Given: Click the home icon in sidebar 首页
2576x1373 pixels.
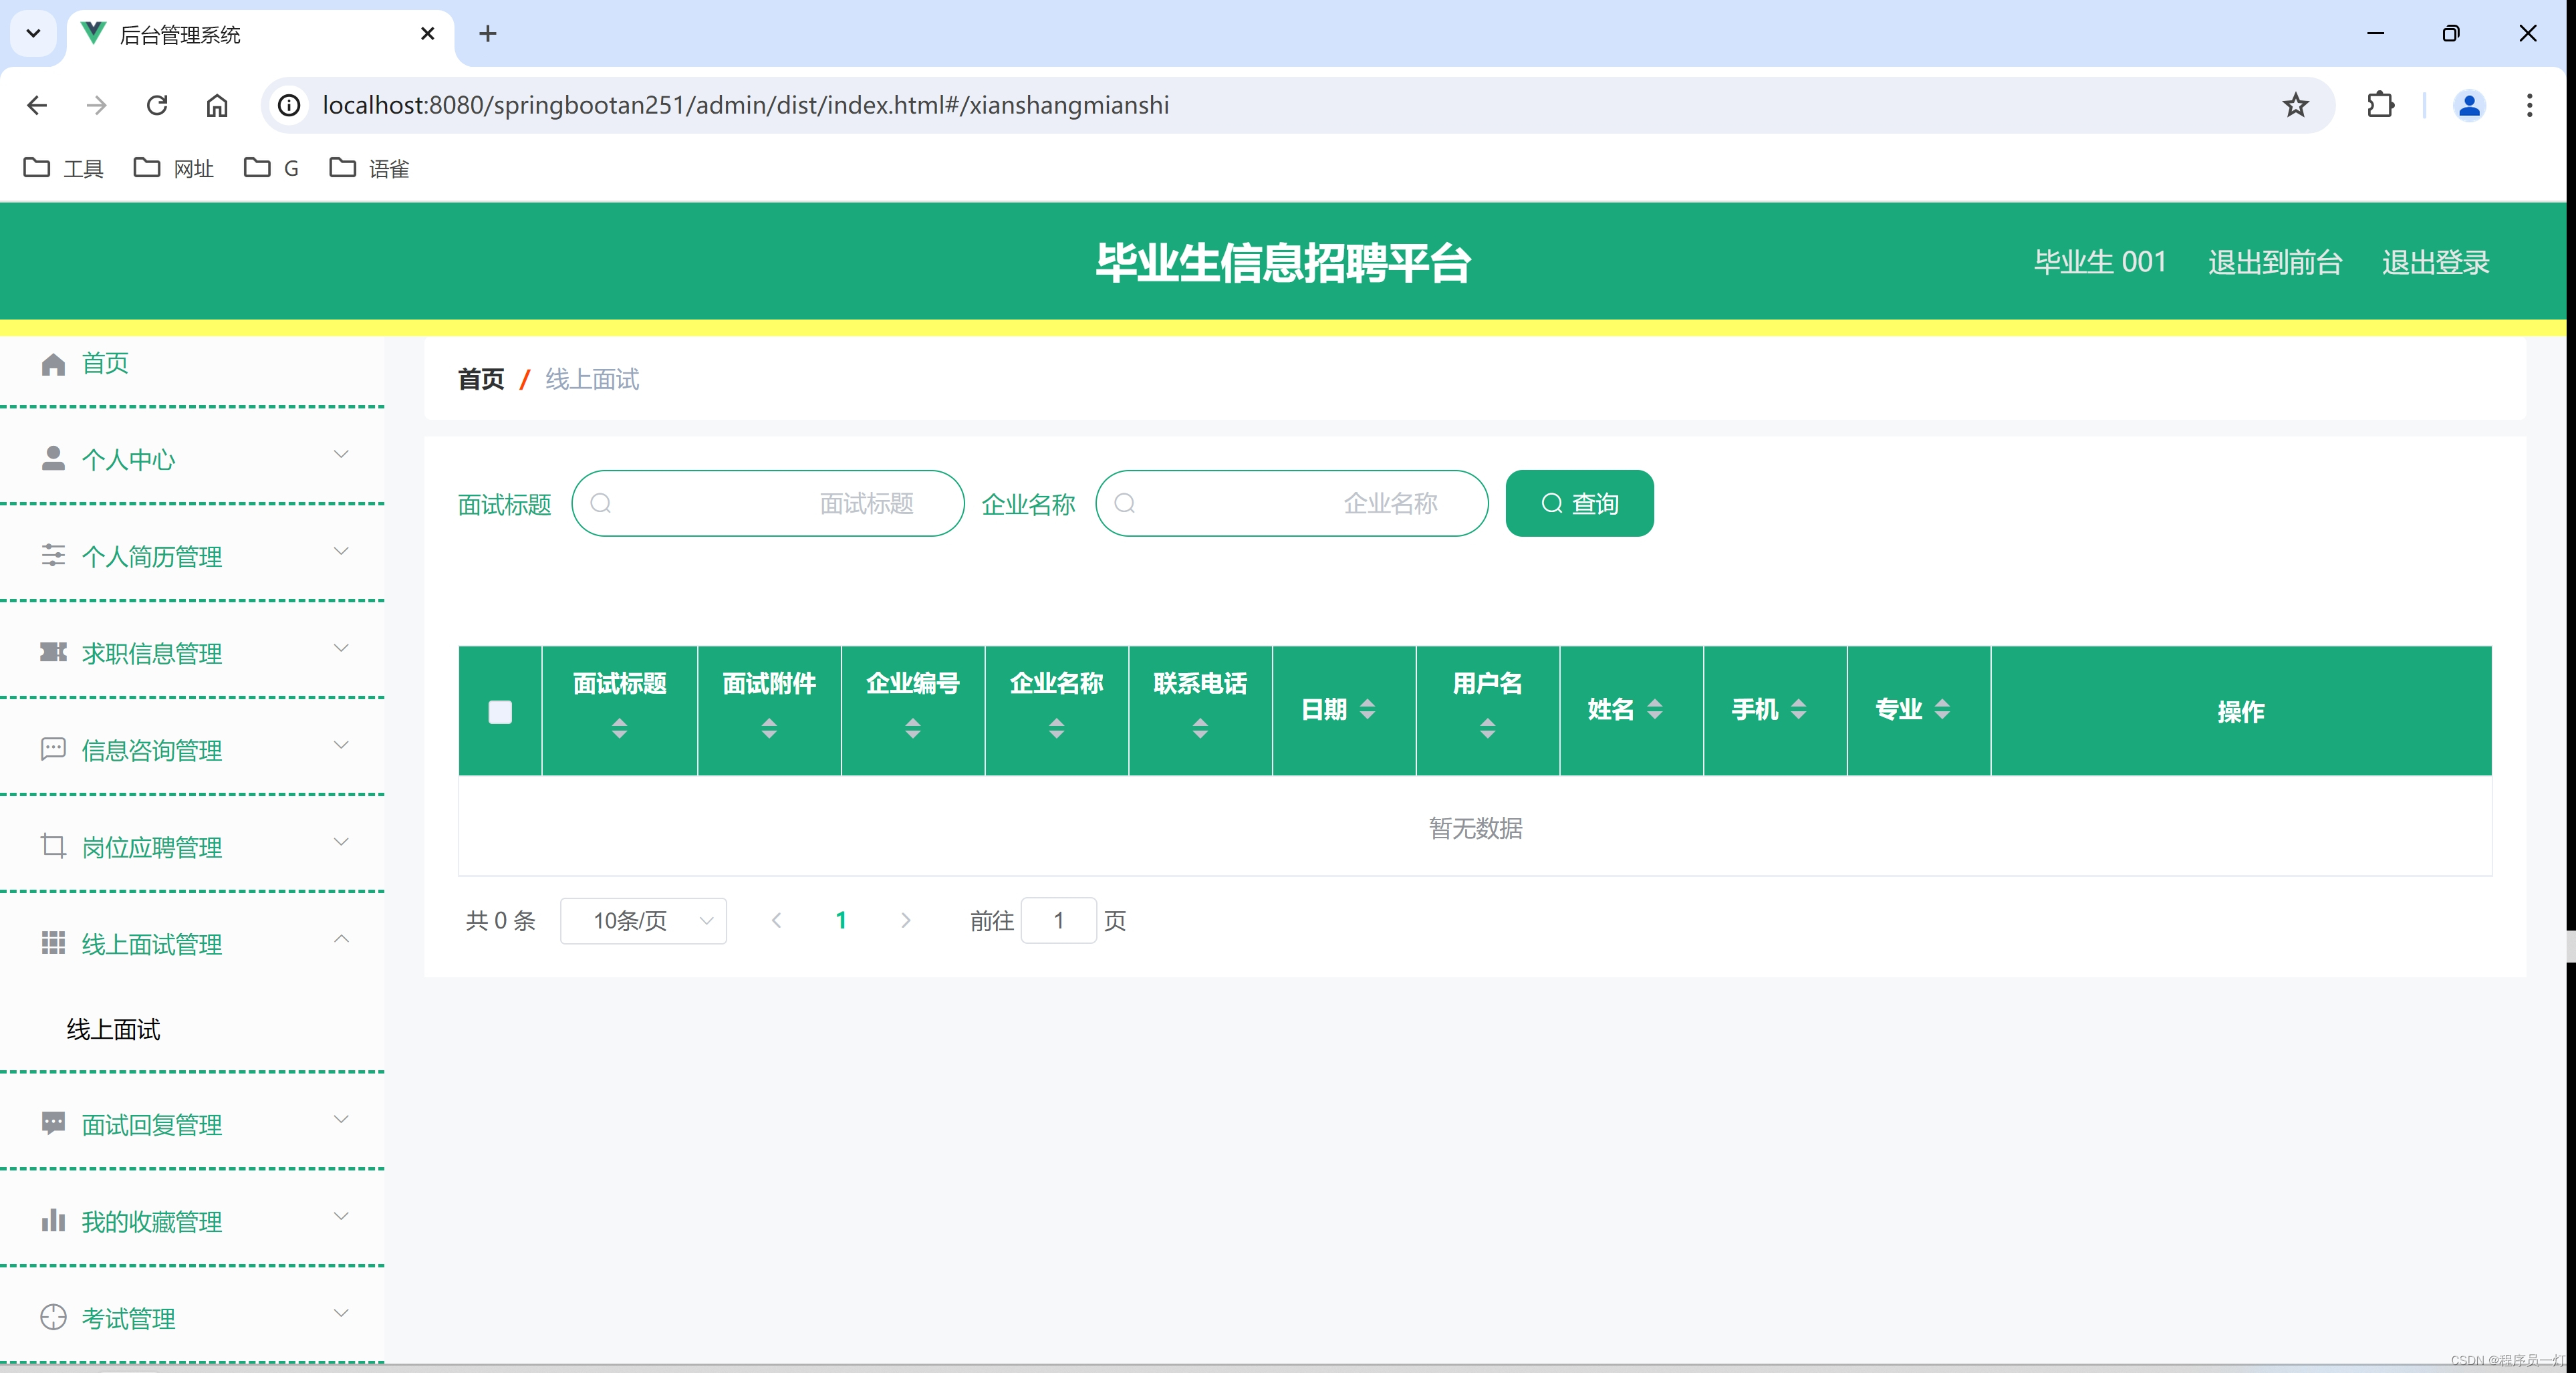Looking at the screenshot, I should [x=53, y=364].
